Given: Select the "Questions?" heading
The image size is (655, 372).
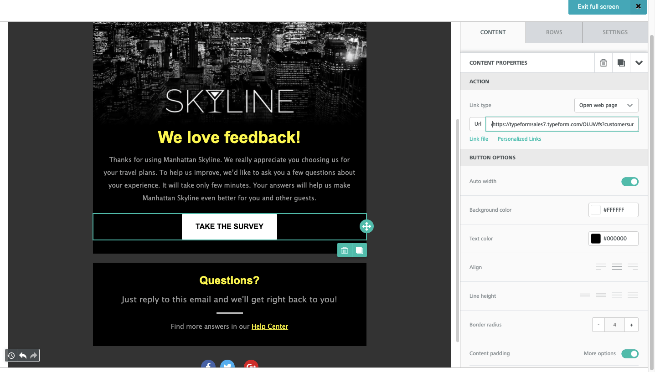Looking at the screenshot, I should (229, 280).
